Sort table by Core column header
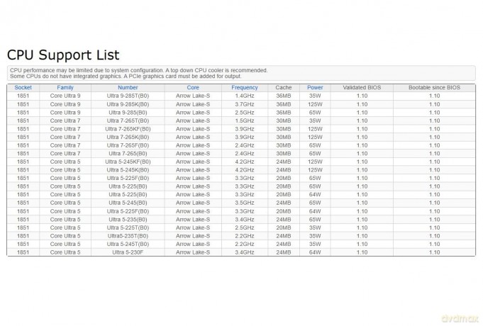483x326 pixels. pyautogui.click(x=193, y=88)
